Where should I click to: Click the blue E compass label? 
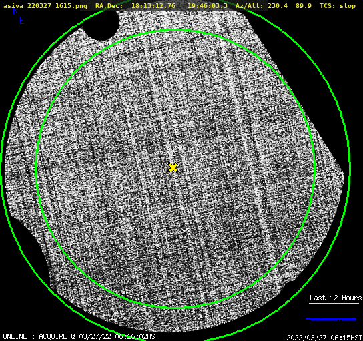coord(22,21)
